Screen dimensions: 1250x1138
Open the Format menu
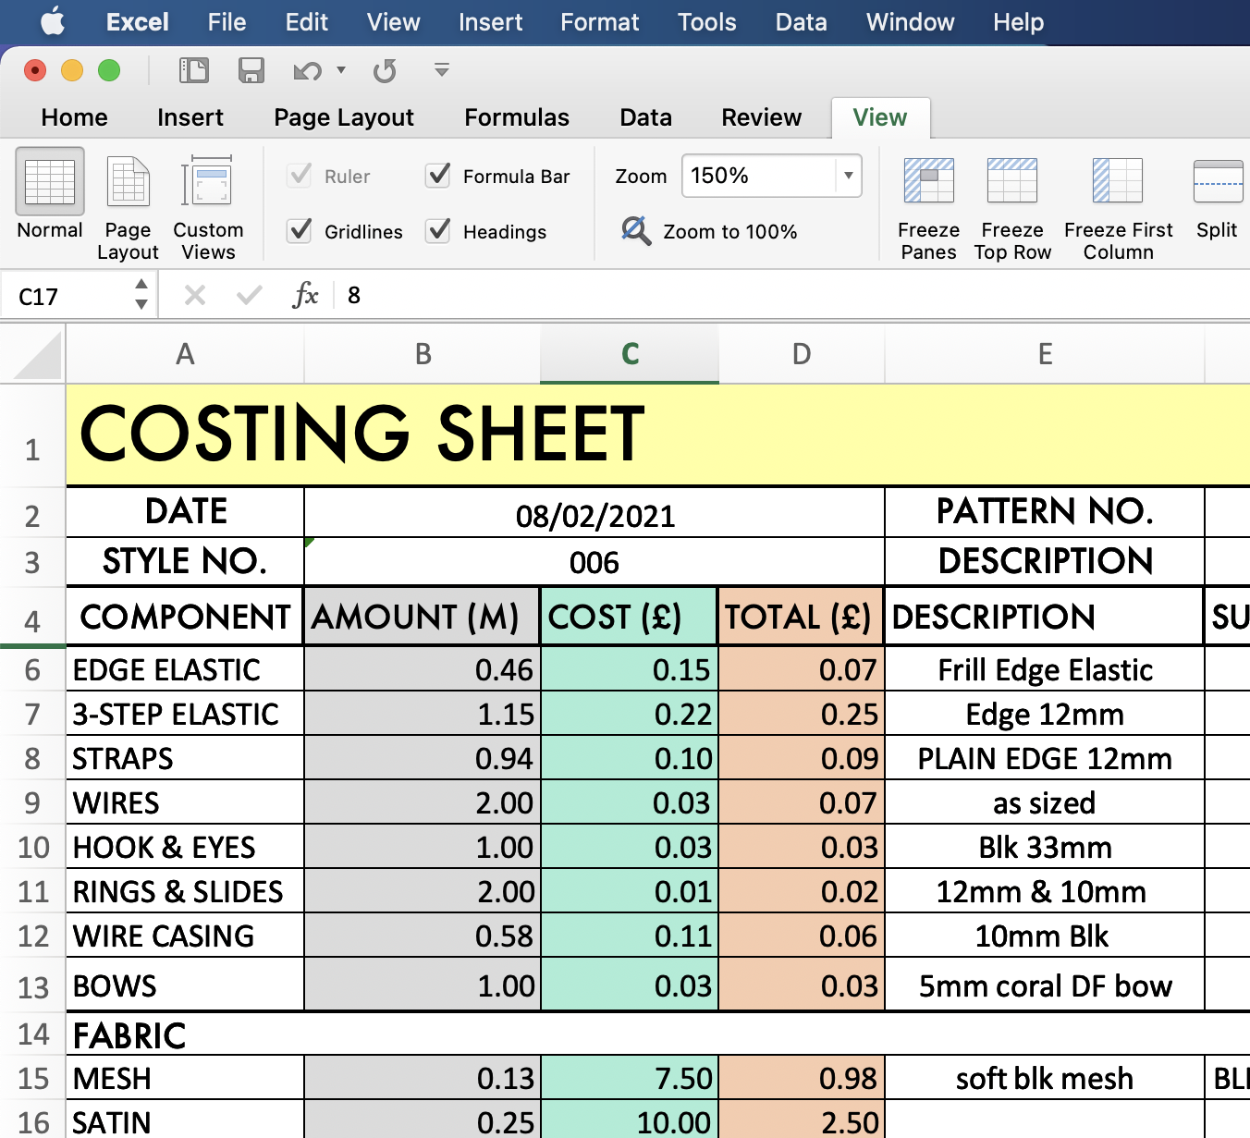599,22
